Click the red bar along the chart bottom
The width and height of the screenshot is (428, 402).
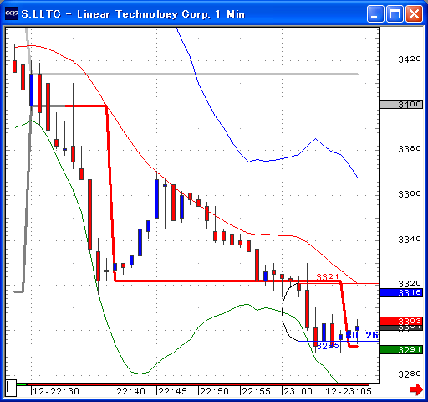tap(198, 384)
